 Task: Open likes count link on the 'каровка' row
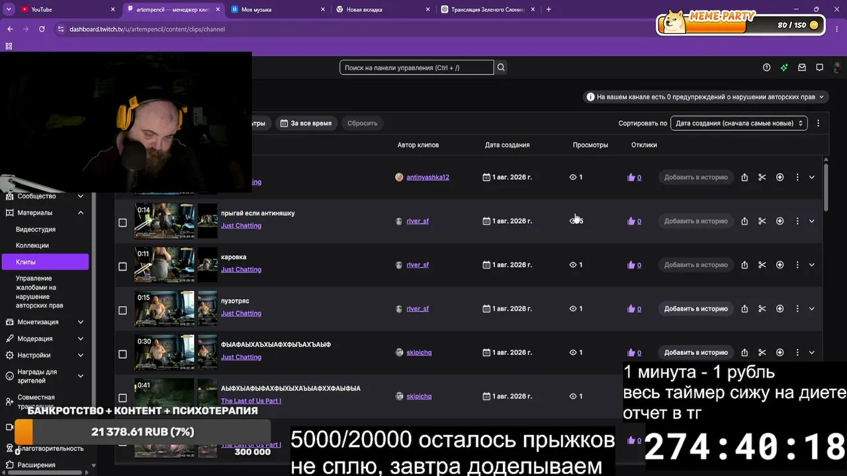tap(639, 265)
